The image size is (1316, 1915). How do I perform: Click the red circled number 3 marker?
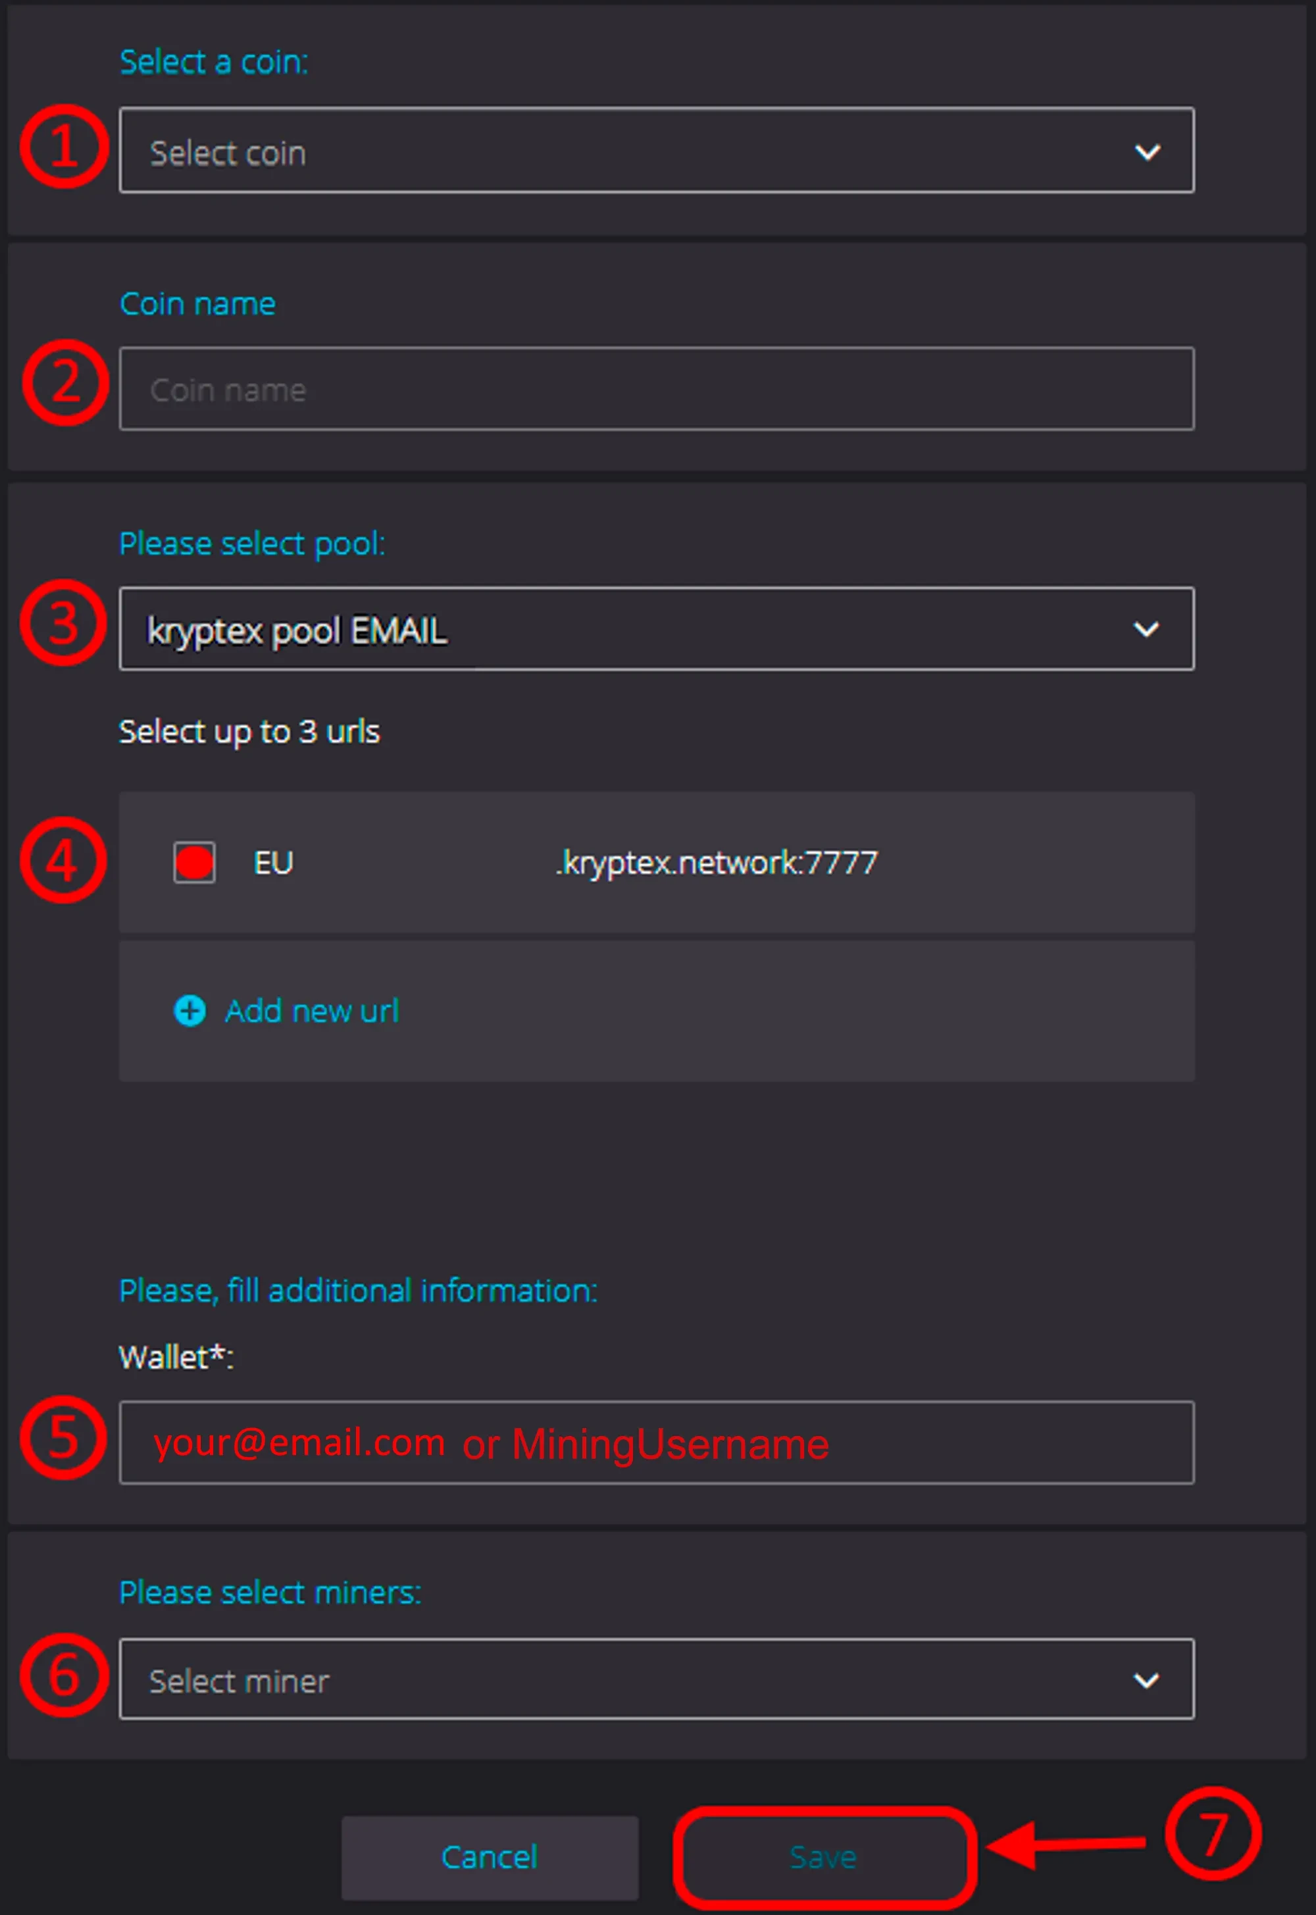pos(63,623)
